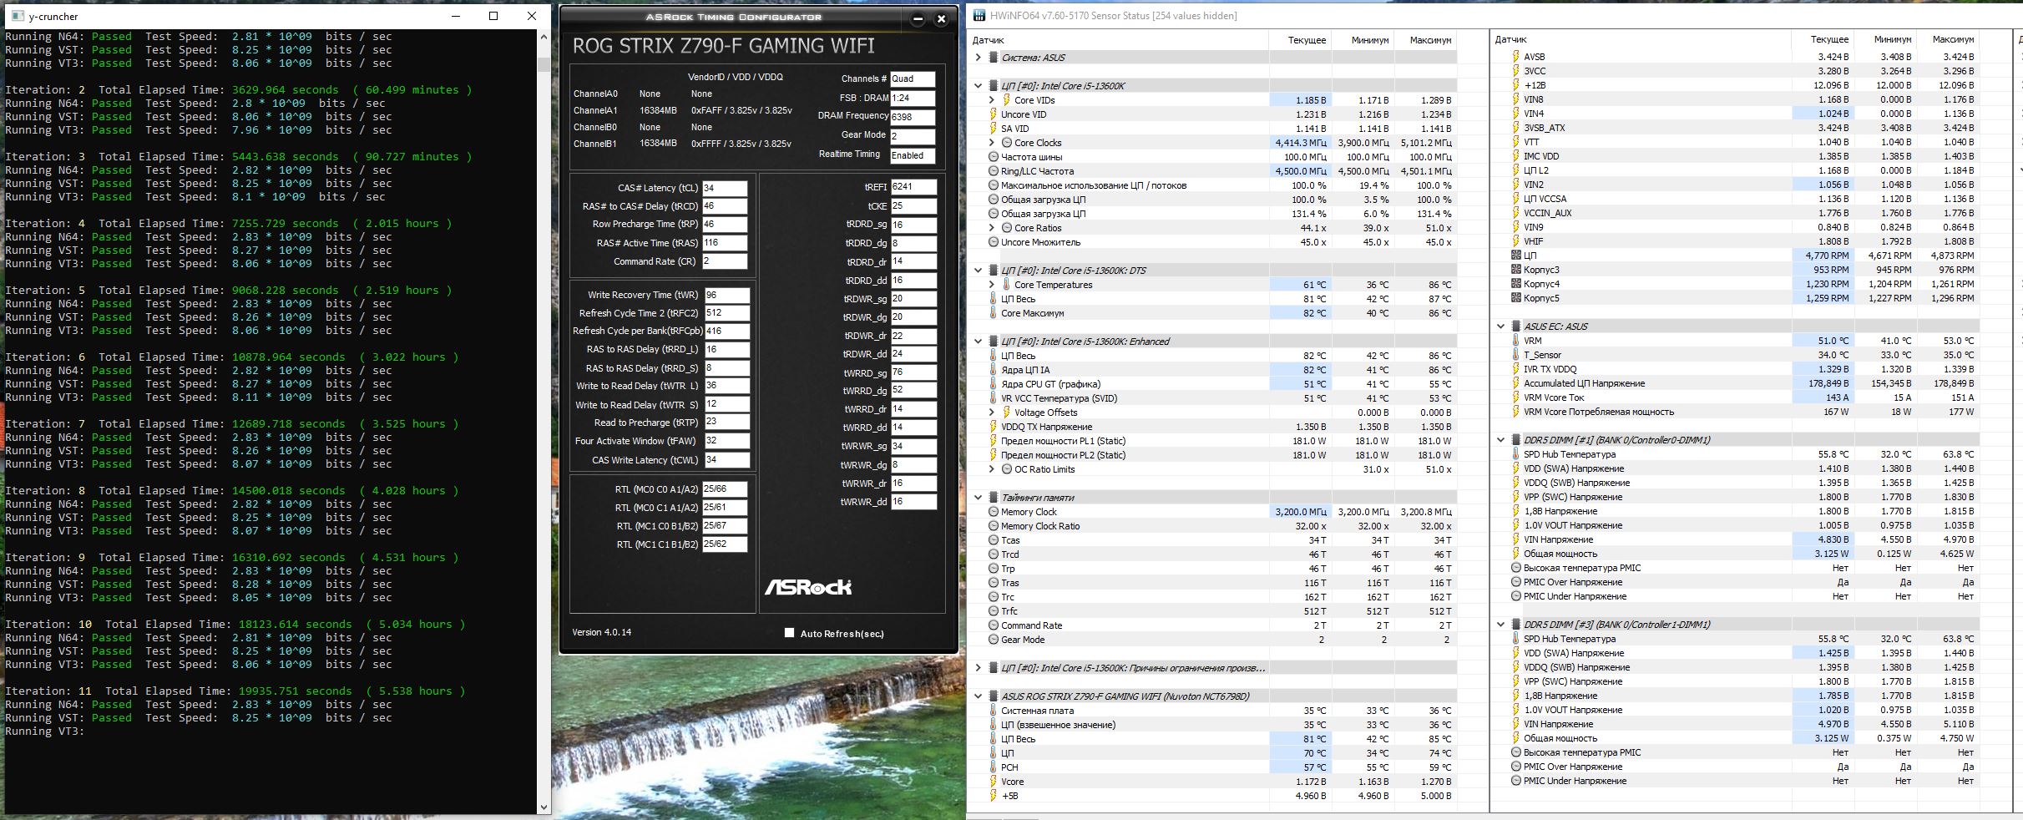The width and height of the screenshot is (2023, 820).
Task: Click the DIMM #3 PMIC Over Напряжение icon
Action: pyautogui.click(x=1516, y=767)
